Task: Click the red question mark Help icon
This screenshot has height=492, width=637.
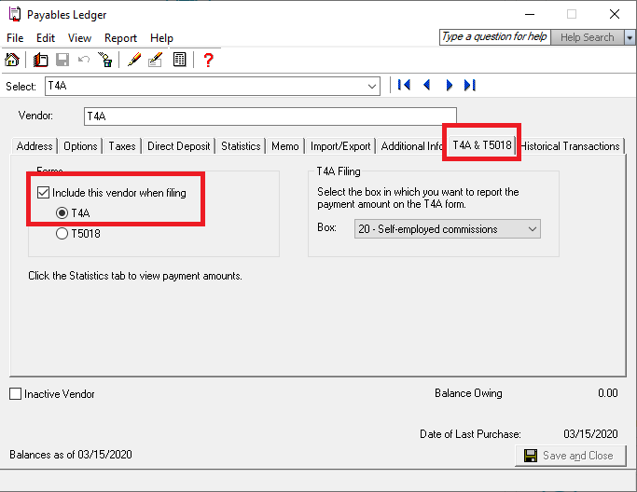Action: (208, 60)
